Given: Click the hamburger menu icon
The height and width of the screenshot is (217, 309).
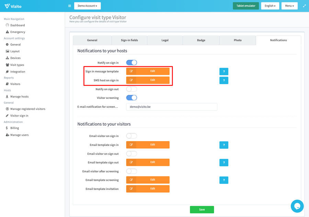Looking at the screenshot, I should click(69, 5).
